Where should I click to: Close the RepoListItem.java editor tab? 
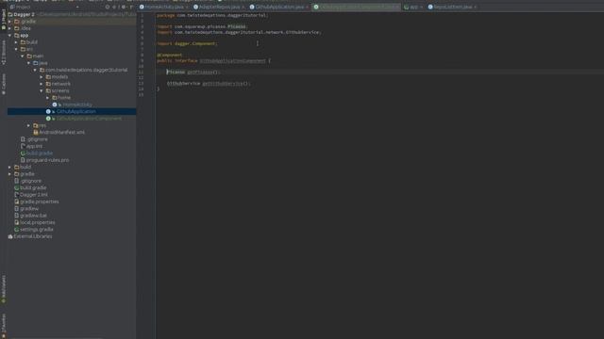pyautogui.click(x=476, y=7)
